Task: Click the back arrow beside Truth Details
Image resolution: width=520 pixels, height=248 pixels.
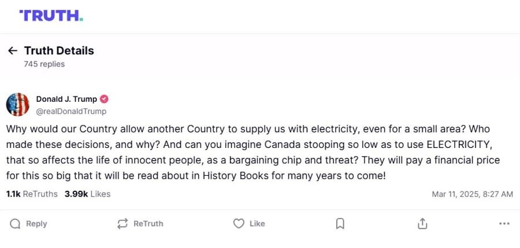Action: (x=13, y=51)
